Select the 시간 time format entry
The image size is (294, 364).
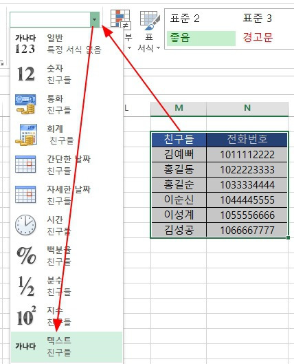(x=67, y=225)
